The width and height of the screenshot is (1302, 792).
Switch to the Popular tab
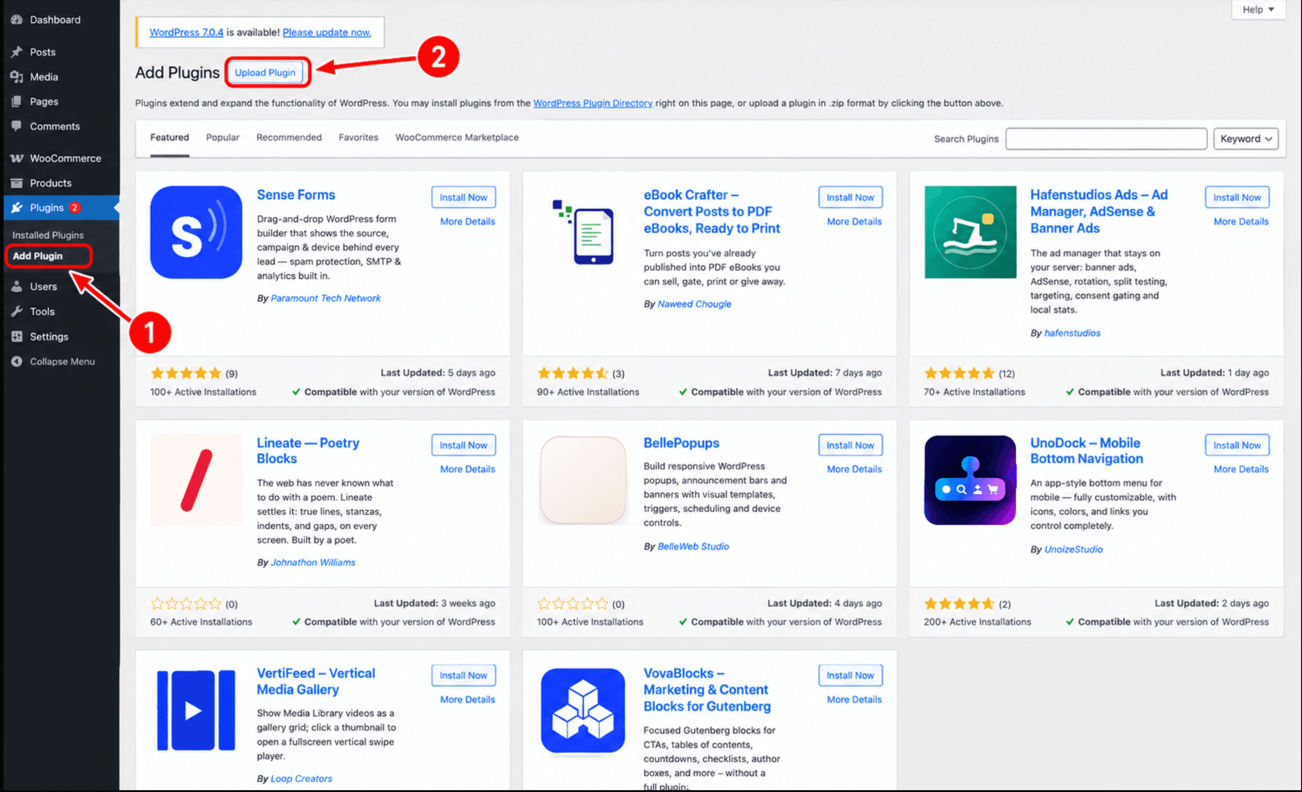pyautogui.click(x=222, y=137)
